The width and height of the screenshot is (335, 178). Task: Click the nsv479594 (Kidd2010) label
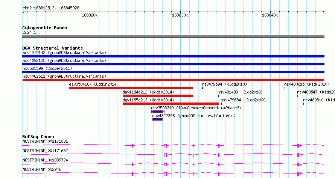tap(224, 84)
